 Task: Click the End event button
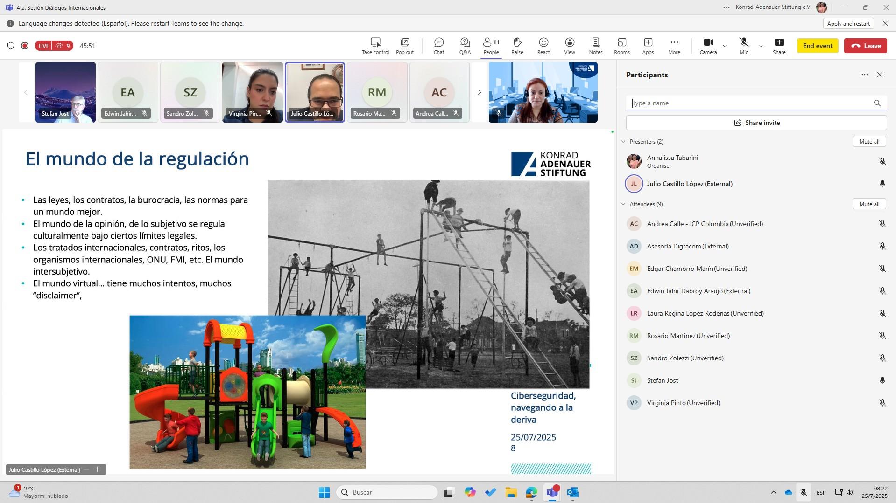[x=817, y=46]
